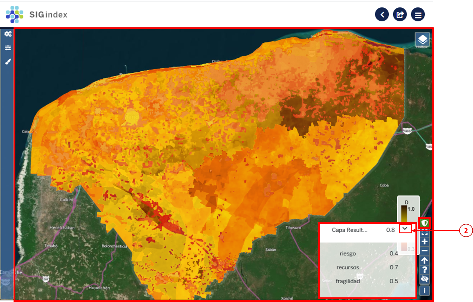Click the Calkiní label on the map
This screenshot has height=302, width=473.
66,200
